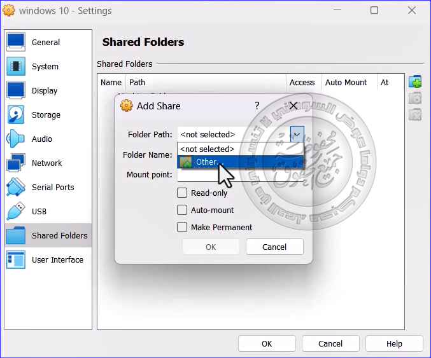Click the USB plug icon
Viewport: 431px width, 358px height.
[x=15, y=211]
